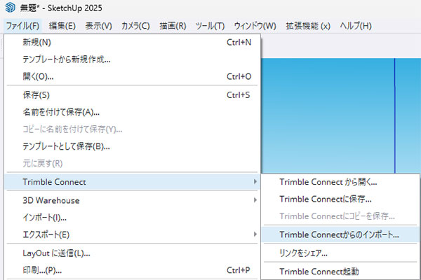Choose Trimble Connectに保存...
Viewport: 421px width, 280px height.
pyautogui.click(x=340, y=199)
